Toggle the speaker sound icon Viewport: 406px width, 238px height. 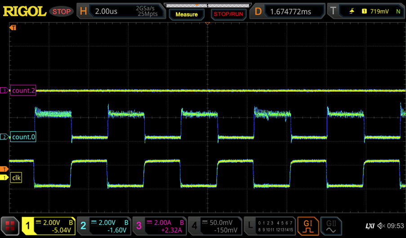381,226
